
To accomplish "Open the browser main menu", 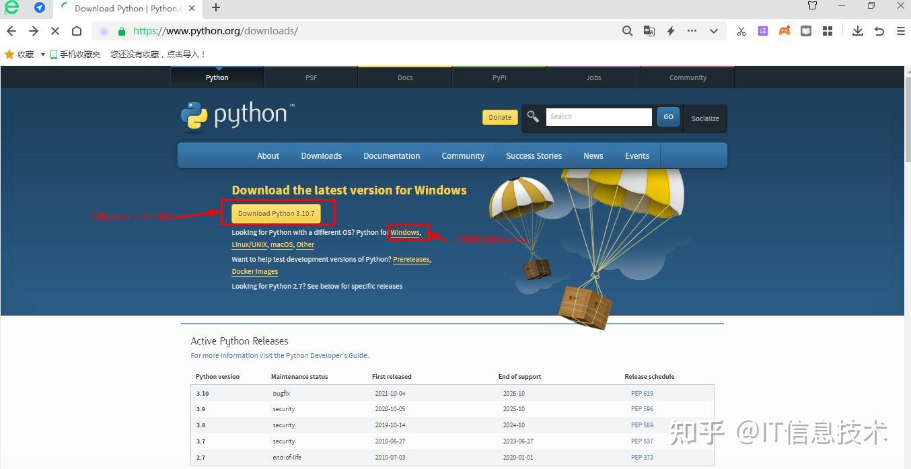I will tap(900, 31).
